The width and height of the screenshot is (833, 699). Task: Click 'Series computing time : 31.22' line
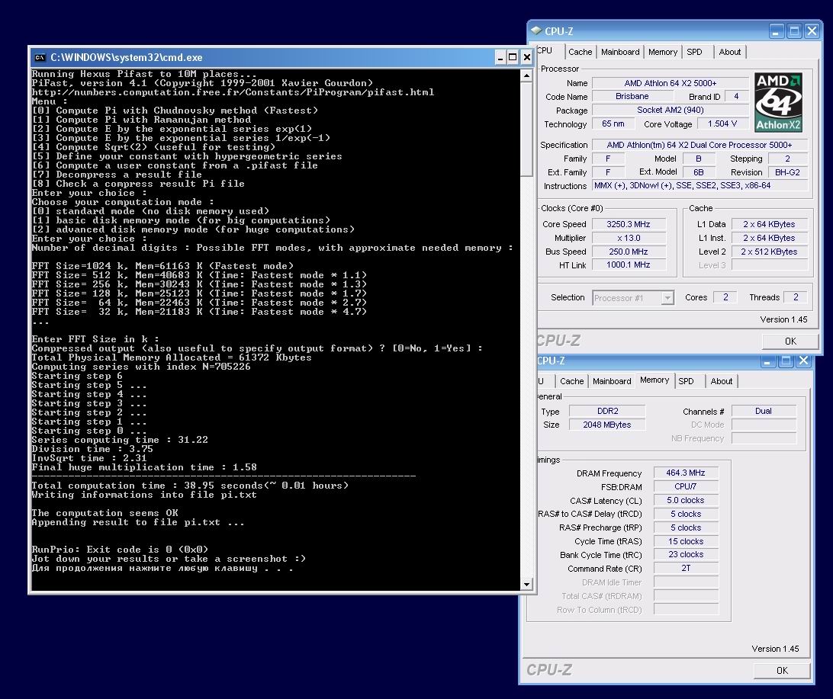tap(120, 440)
